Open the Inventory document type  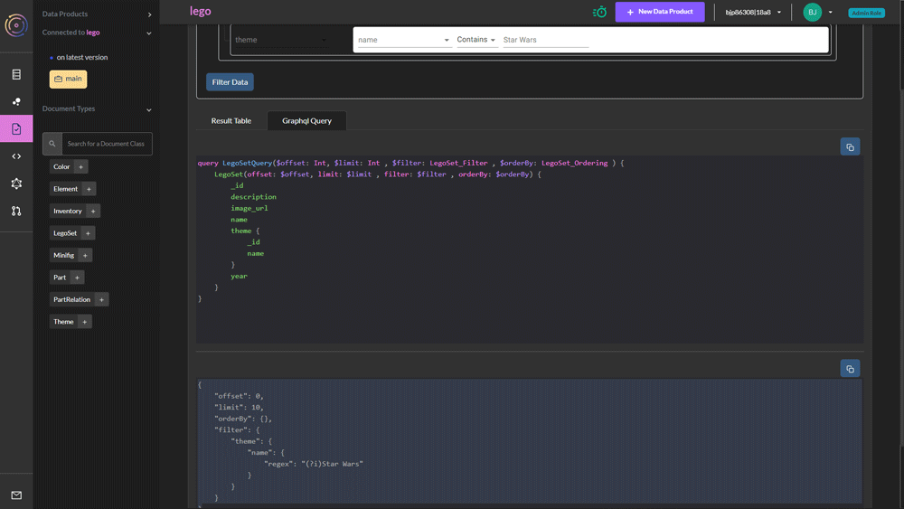(68, 211)
